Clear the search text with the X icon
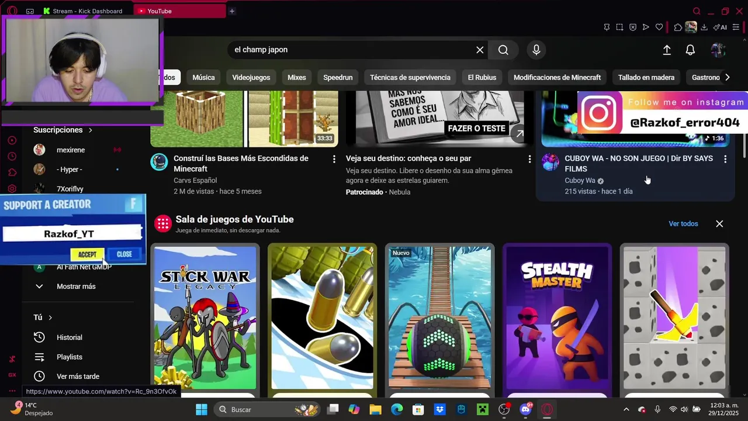 480,50
